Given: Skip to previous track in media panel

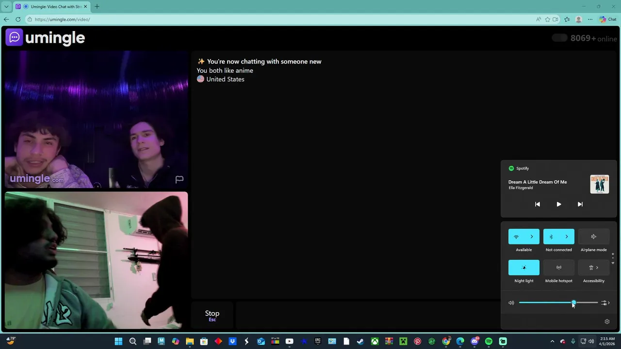Looking at the screenshot, I should [538, 204].
